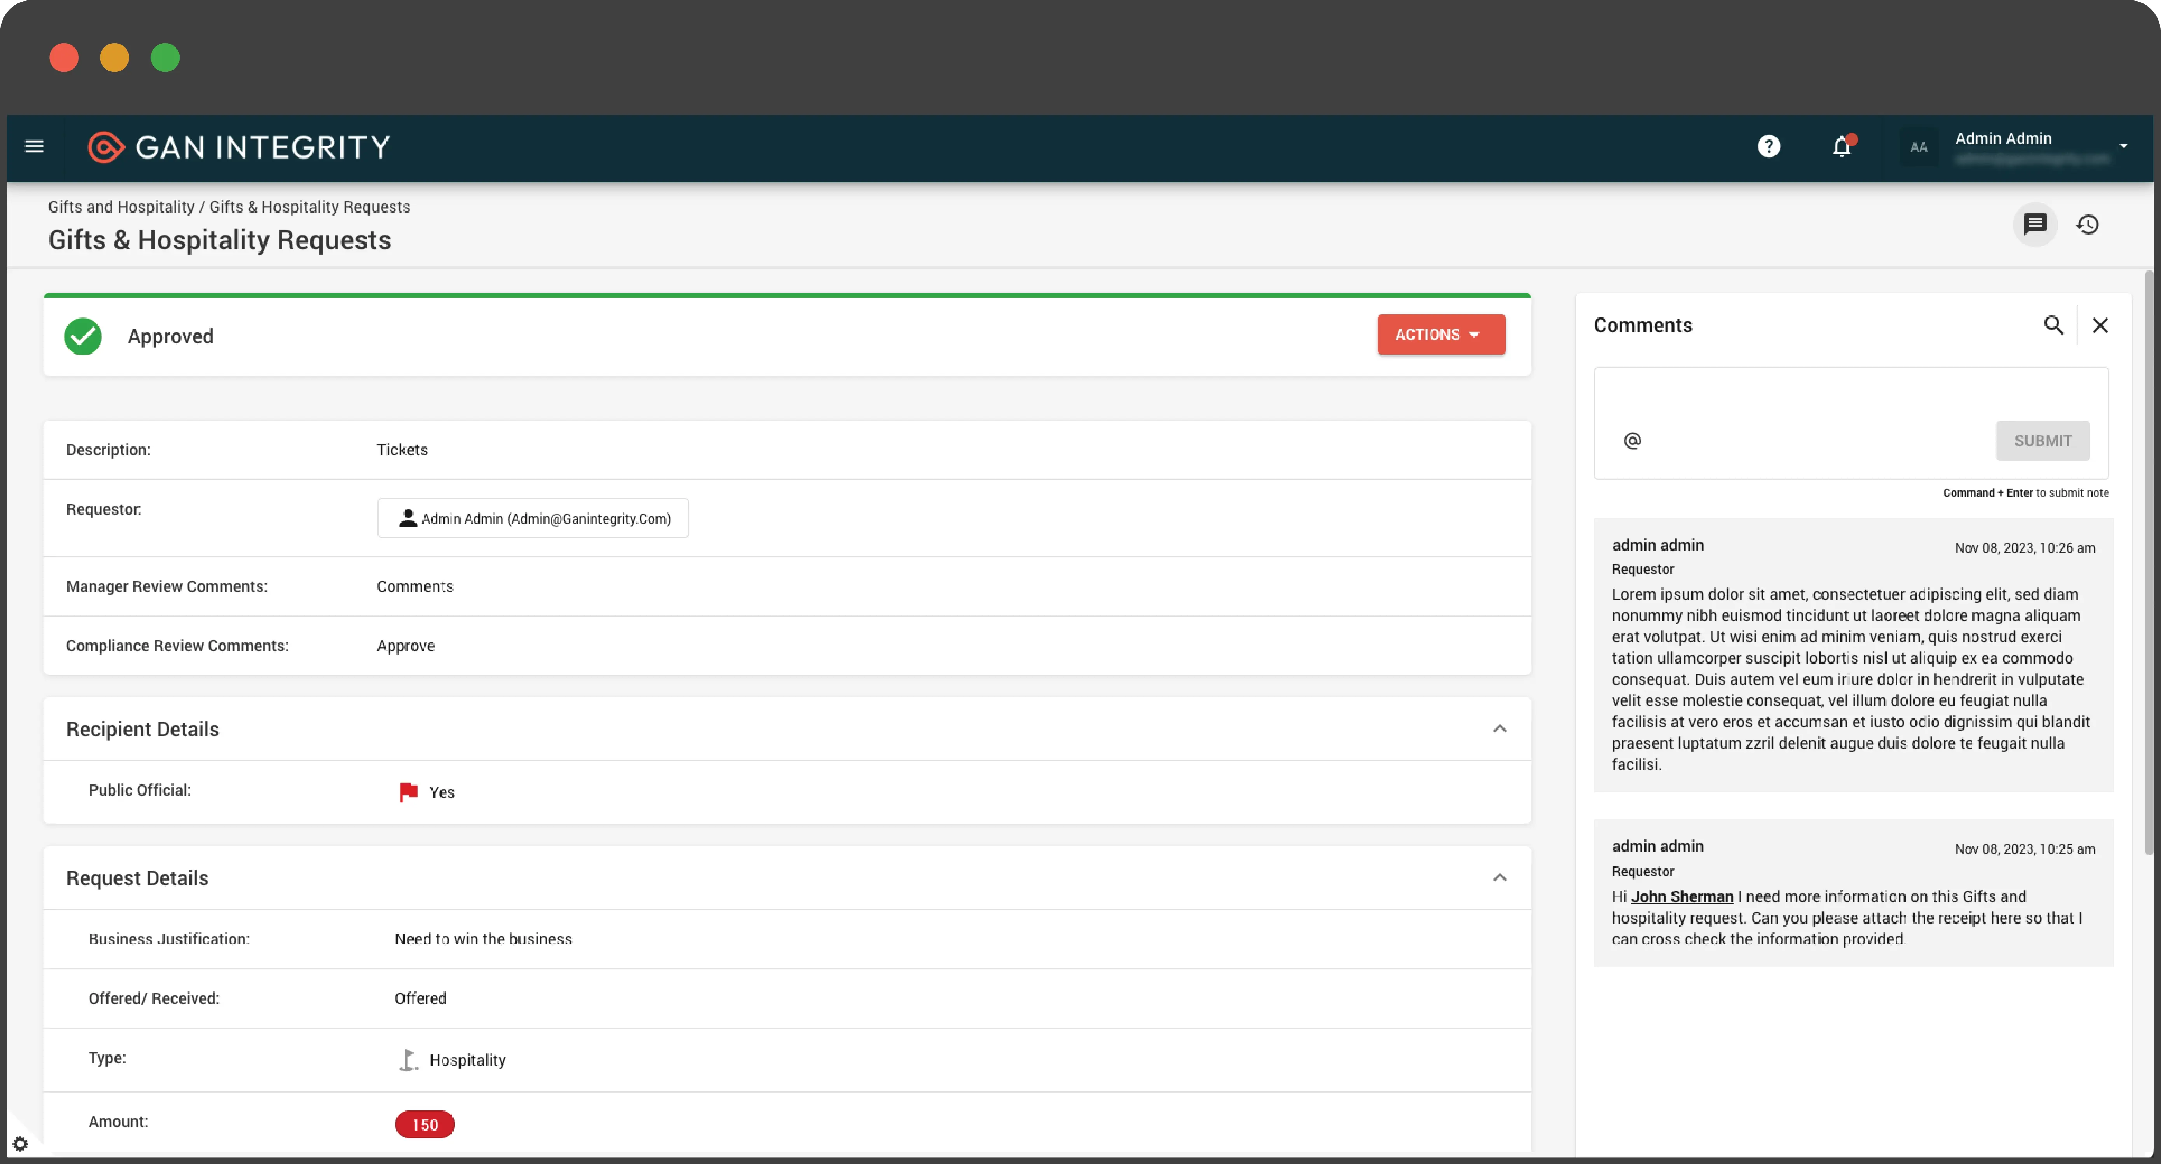Click the yellow macOS minimize button
2161x1164 pixels.
[114, 58]
